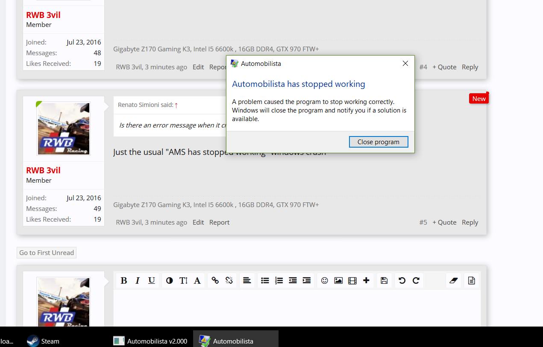
Task: Remove formatting with the eraser icon
Action: click(x=454, y=280)
